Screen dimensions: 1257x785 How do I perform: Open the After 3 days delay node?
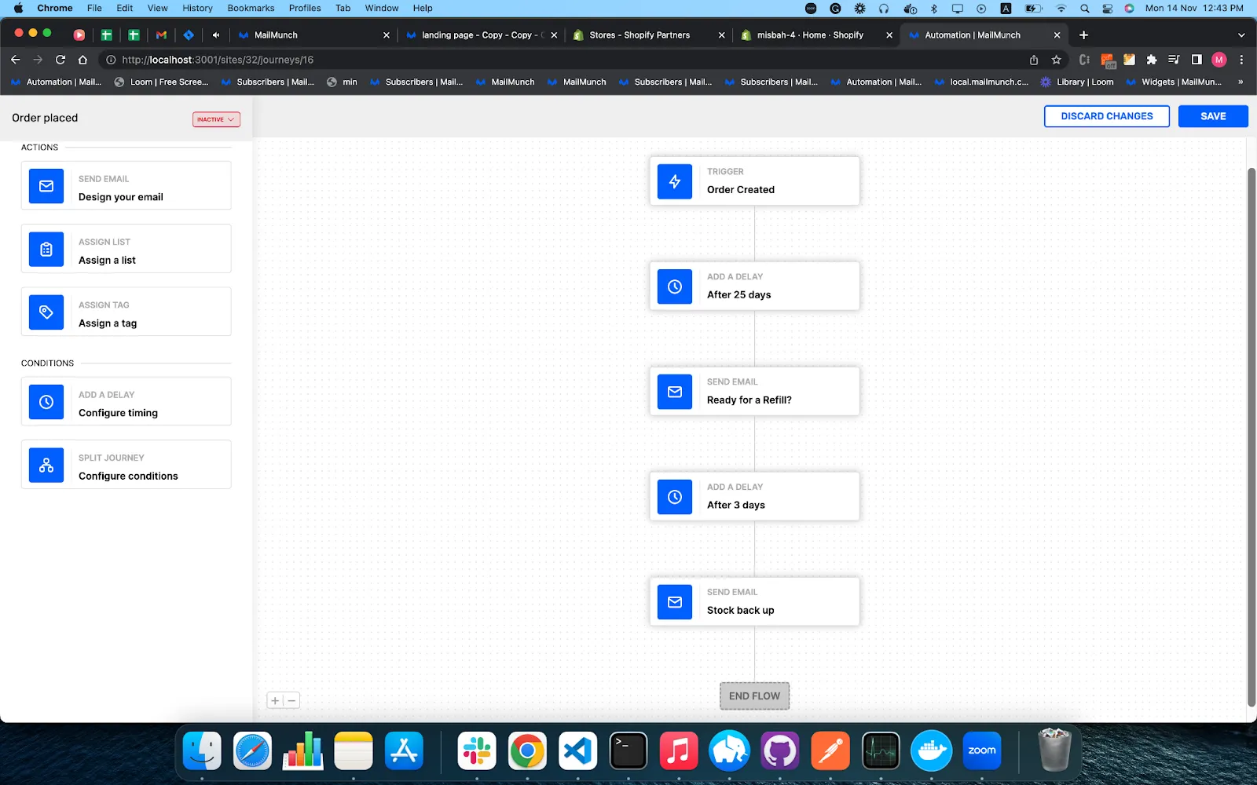(754, 497)
